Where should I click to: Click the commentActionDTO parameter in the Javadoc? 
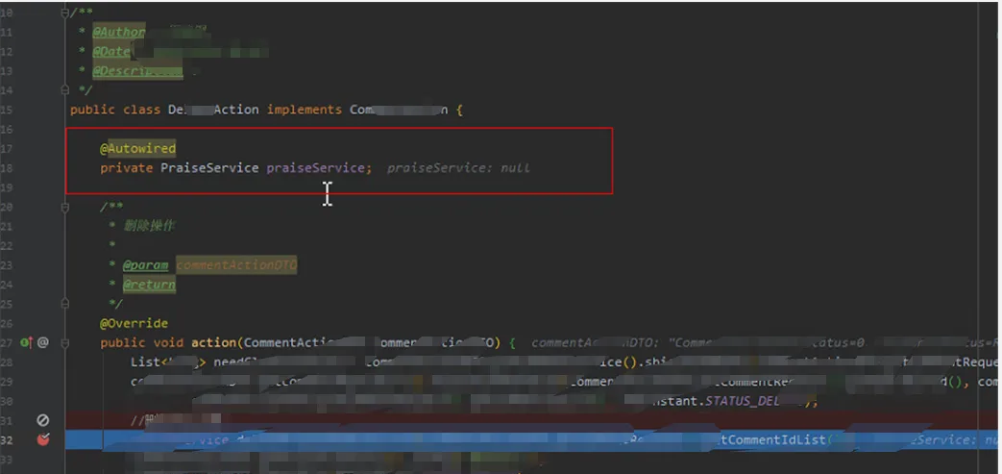click(236, 264)
